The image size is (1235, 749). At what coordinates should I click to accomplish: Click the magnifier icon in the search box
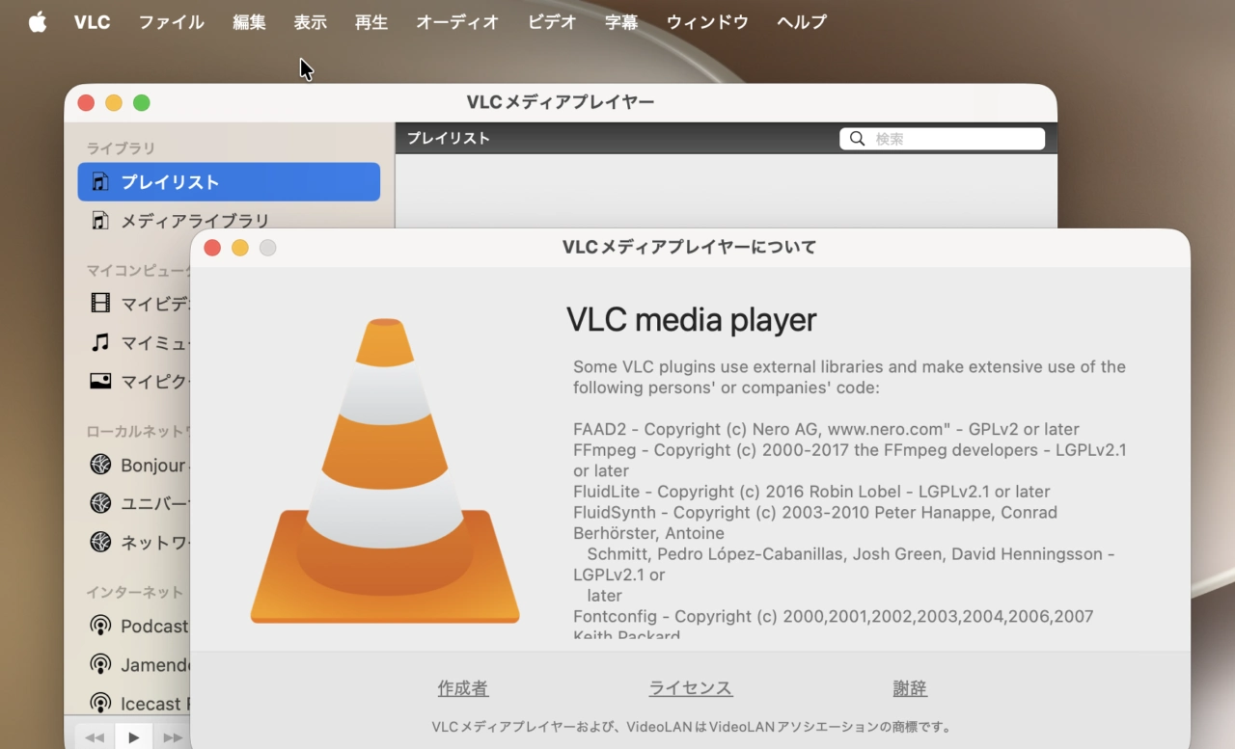point(858,139)
